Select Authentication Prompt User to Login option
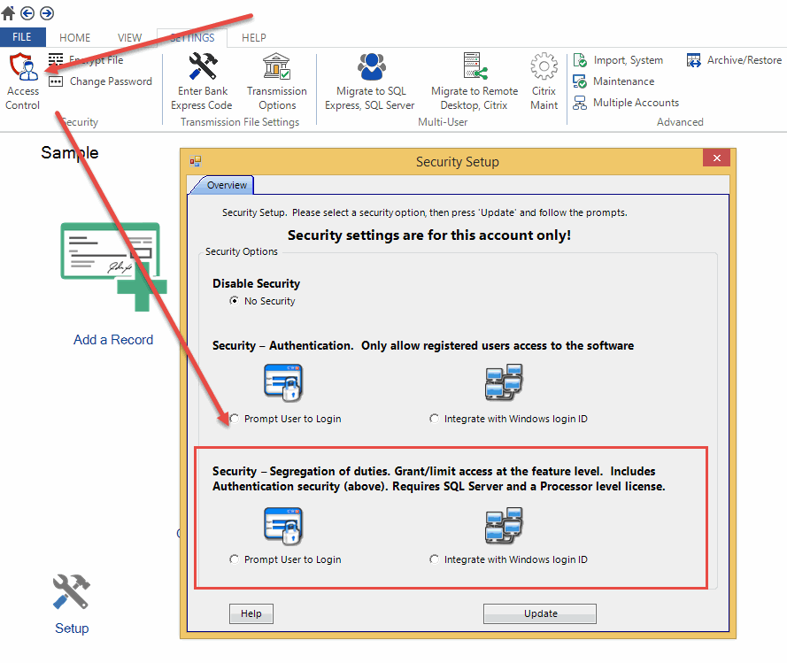The width and height of the screenshot is (787, 663). (235, 419)
